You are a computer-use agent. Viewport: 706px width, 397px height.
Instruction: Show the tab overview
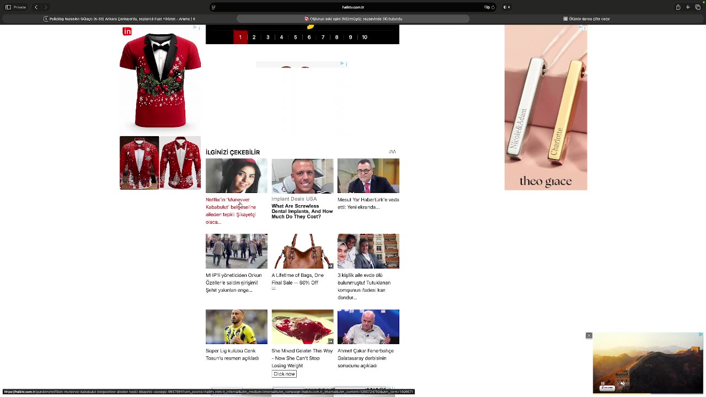tap(698, 7)
